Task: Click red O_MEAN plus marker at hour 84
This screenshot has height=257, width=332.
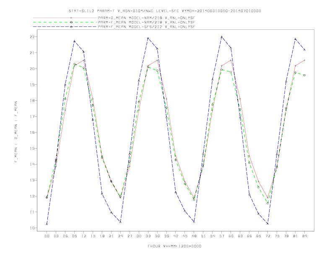Action: 304,60
